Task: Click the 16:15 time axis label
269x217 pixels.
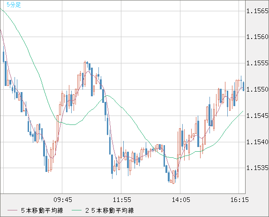Action: (239, 200)
